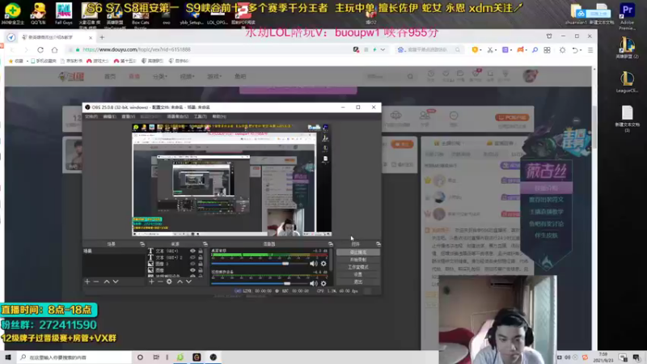Toggle OBS studio mode button
Viewport: 647px width, 364px height.
pyautogui.click(x=357, y=267)
